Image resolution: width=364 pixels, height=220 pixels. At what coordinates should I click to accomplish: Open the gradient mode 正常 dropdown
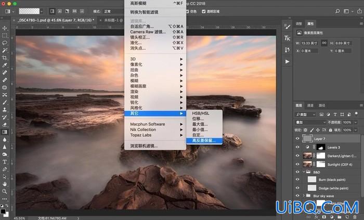tap(114, 11)
